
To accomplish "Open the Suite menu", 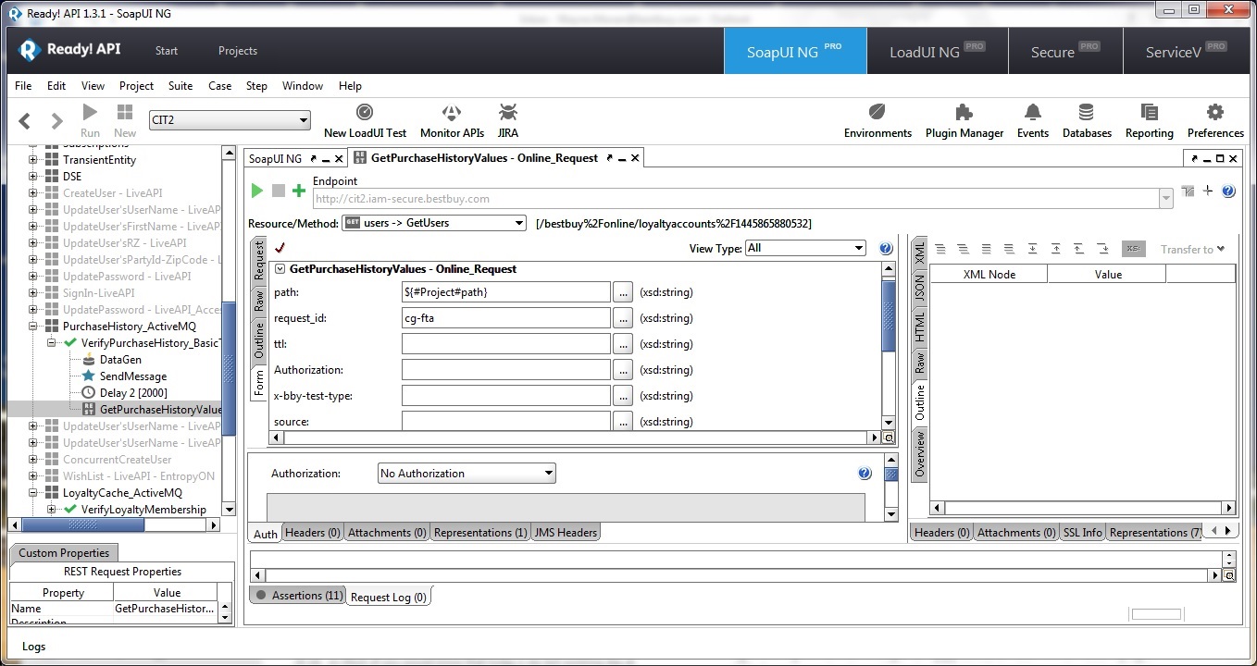I will pyautogui.click(x=180, y=86).
